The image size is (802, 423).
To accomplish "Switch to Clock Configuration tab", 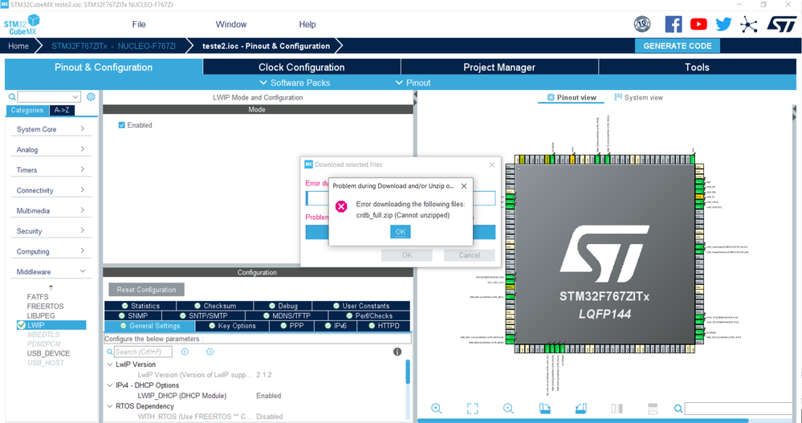I will [301, 67].
